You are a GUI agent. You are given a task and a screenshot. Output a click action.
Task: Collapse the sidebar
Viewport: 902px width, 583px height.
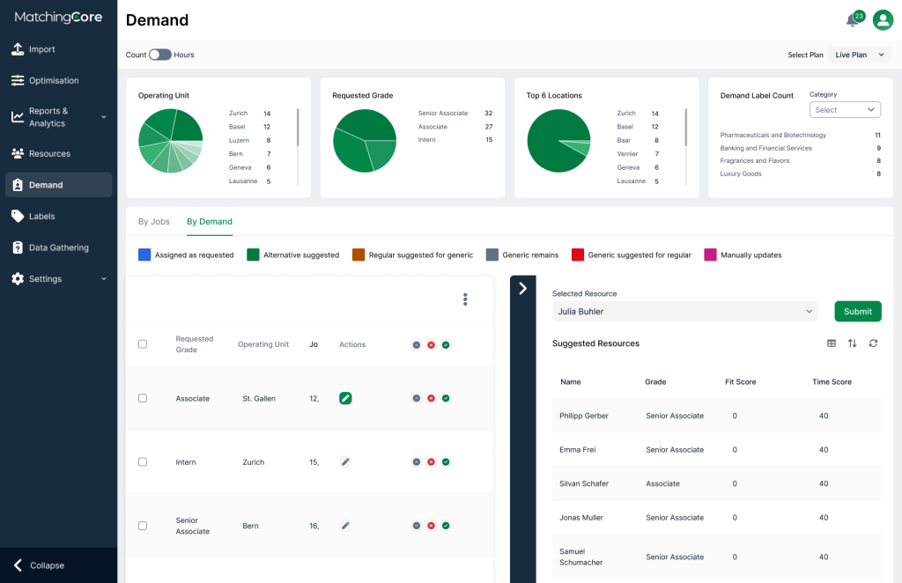[39, 565]
